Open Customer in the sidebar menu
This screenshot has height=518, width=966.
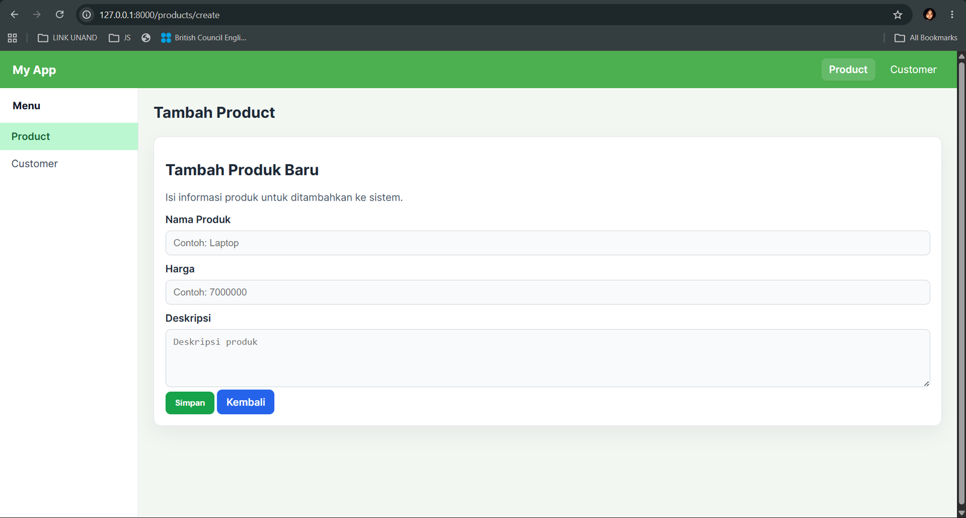click(x=69, y=164)
